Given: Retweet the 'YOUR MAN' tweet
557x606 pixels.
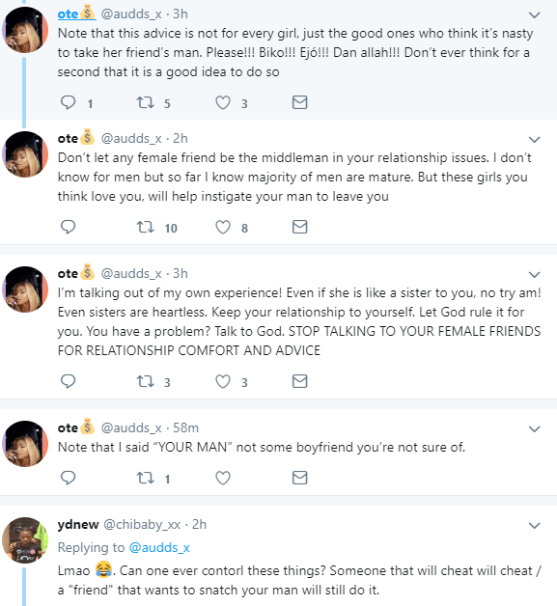Looking at the screenshot, I should click(x=146, y=478).
